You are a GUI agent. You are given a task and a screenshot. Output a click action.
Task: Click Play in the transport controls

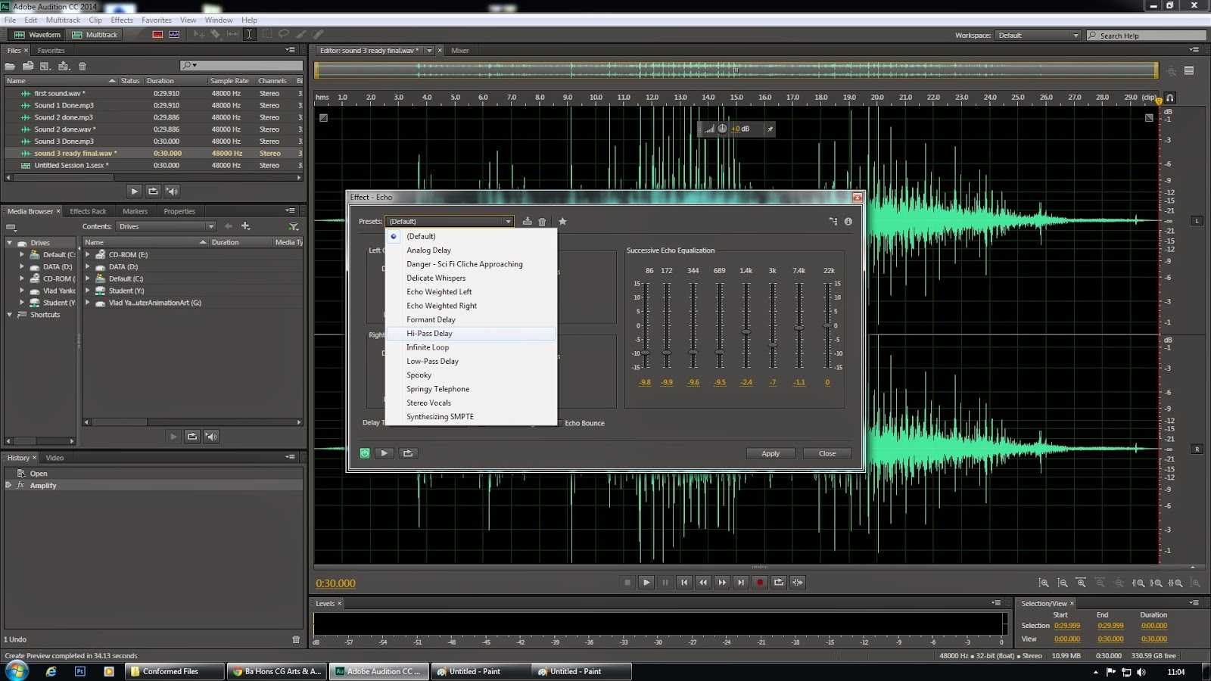[x=646, y=583]
